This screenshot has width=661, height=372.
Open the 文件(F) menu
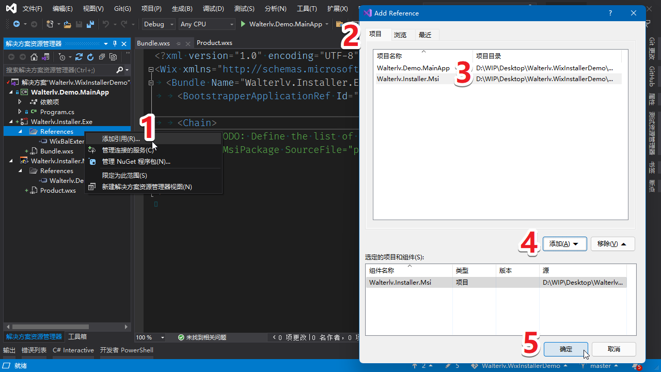pos(32,9)
